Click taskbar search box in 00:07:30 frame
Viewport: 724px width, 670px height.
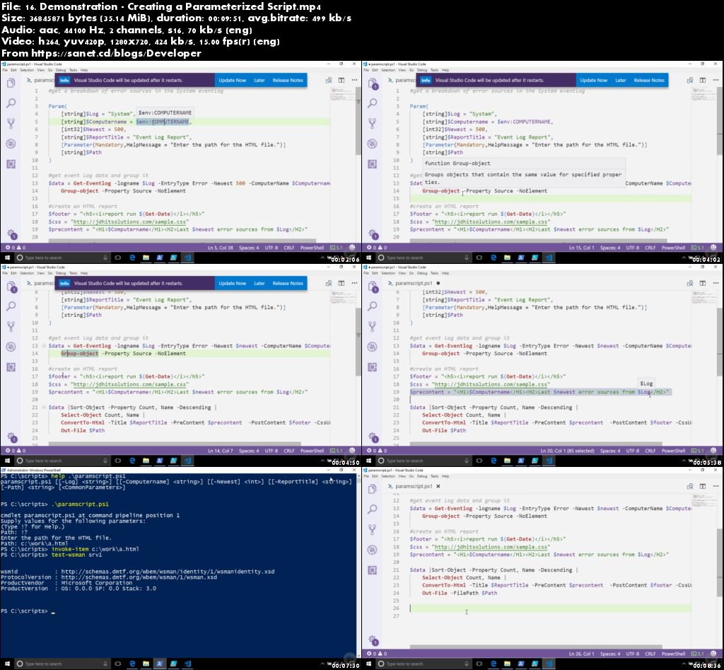pos(63,664)
